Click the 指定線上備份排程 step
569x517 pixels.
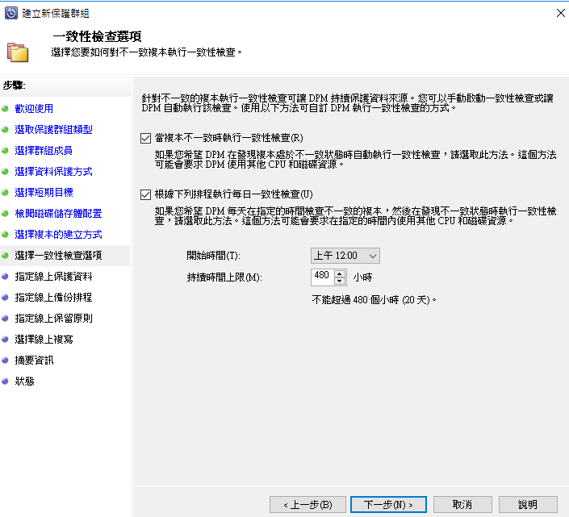[54, 298]
